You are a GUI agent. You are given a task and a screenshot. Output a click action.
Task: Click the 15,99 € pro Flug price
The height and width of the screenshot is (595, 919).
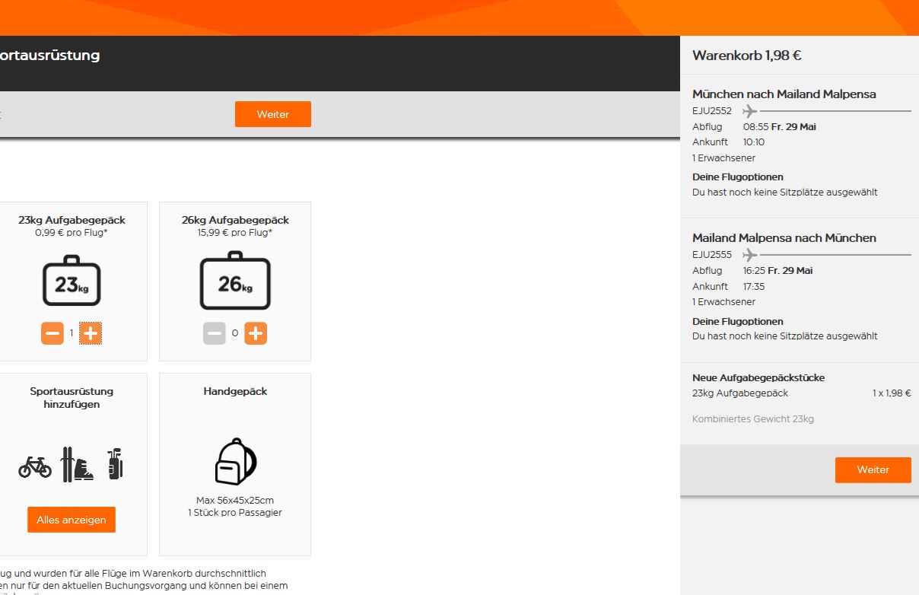tap(235, 233)
